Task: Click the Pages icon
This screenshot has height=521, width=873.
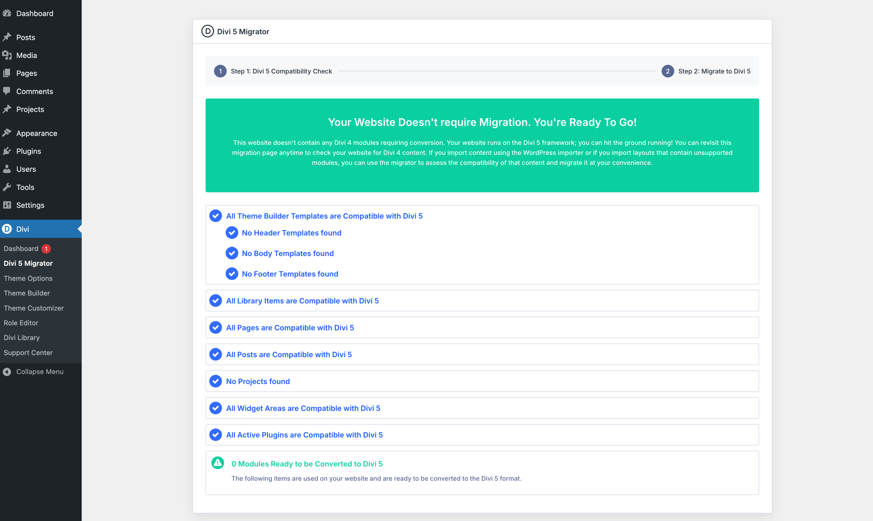Action: pos(8,73)
